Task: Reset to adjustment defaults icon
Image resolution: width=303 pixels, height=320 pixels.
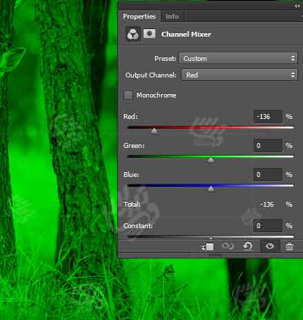Action: (248, 246)
